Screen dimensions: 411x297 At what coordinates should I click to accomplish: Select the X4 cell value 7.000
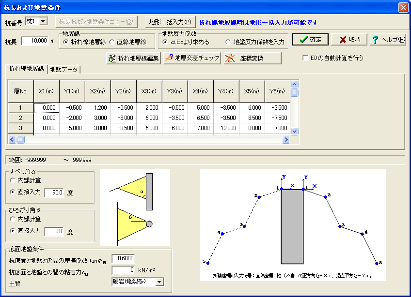[x=201, y=128]
